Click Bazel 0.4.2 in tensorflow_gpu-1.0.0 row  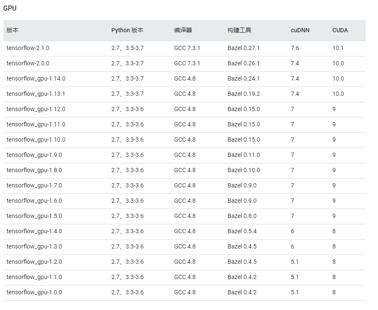pos(242,292)
